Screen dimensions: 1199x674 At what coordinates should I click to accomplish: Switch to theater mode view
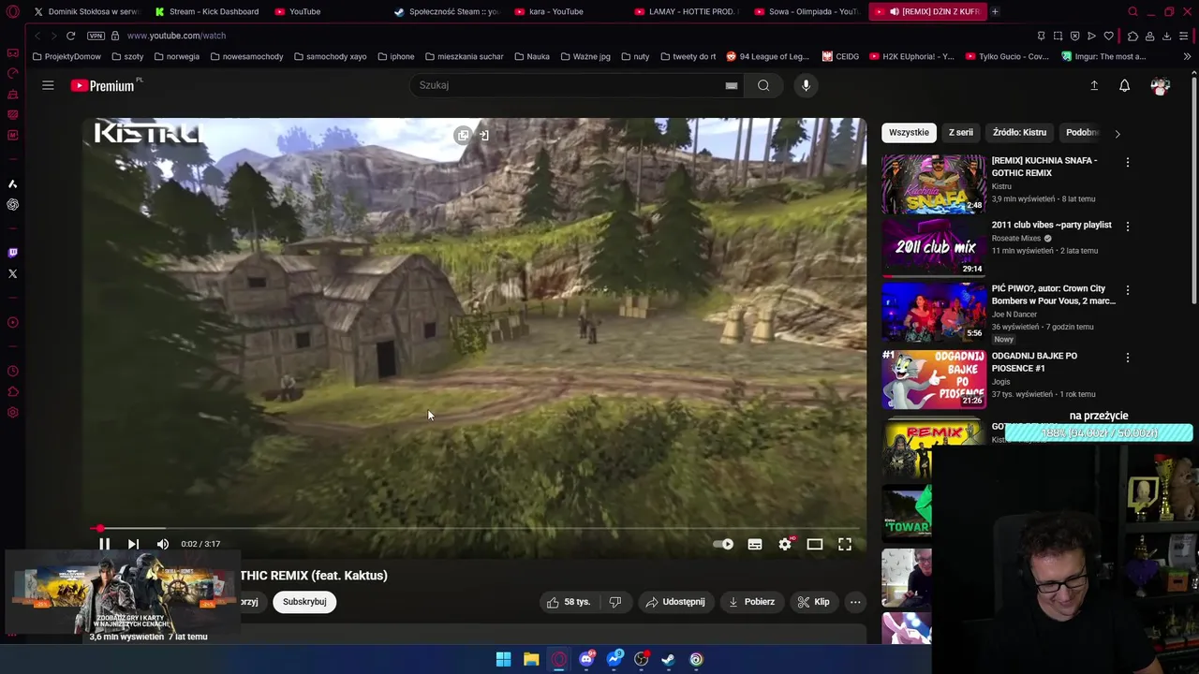point(815,544)
